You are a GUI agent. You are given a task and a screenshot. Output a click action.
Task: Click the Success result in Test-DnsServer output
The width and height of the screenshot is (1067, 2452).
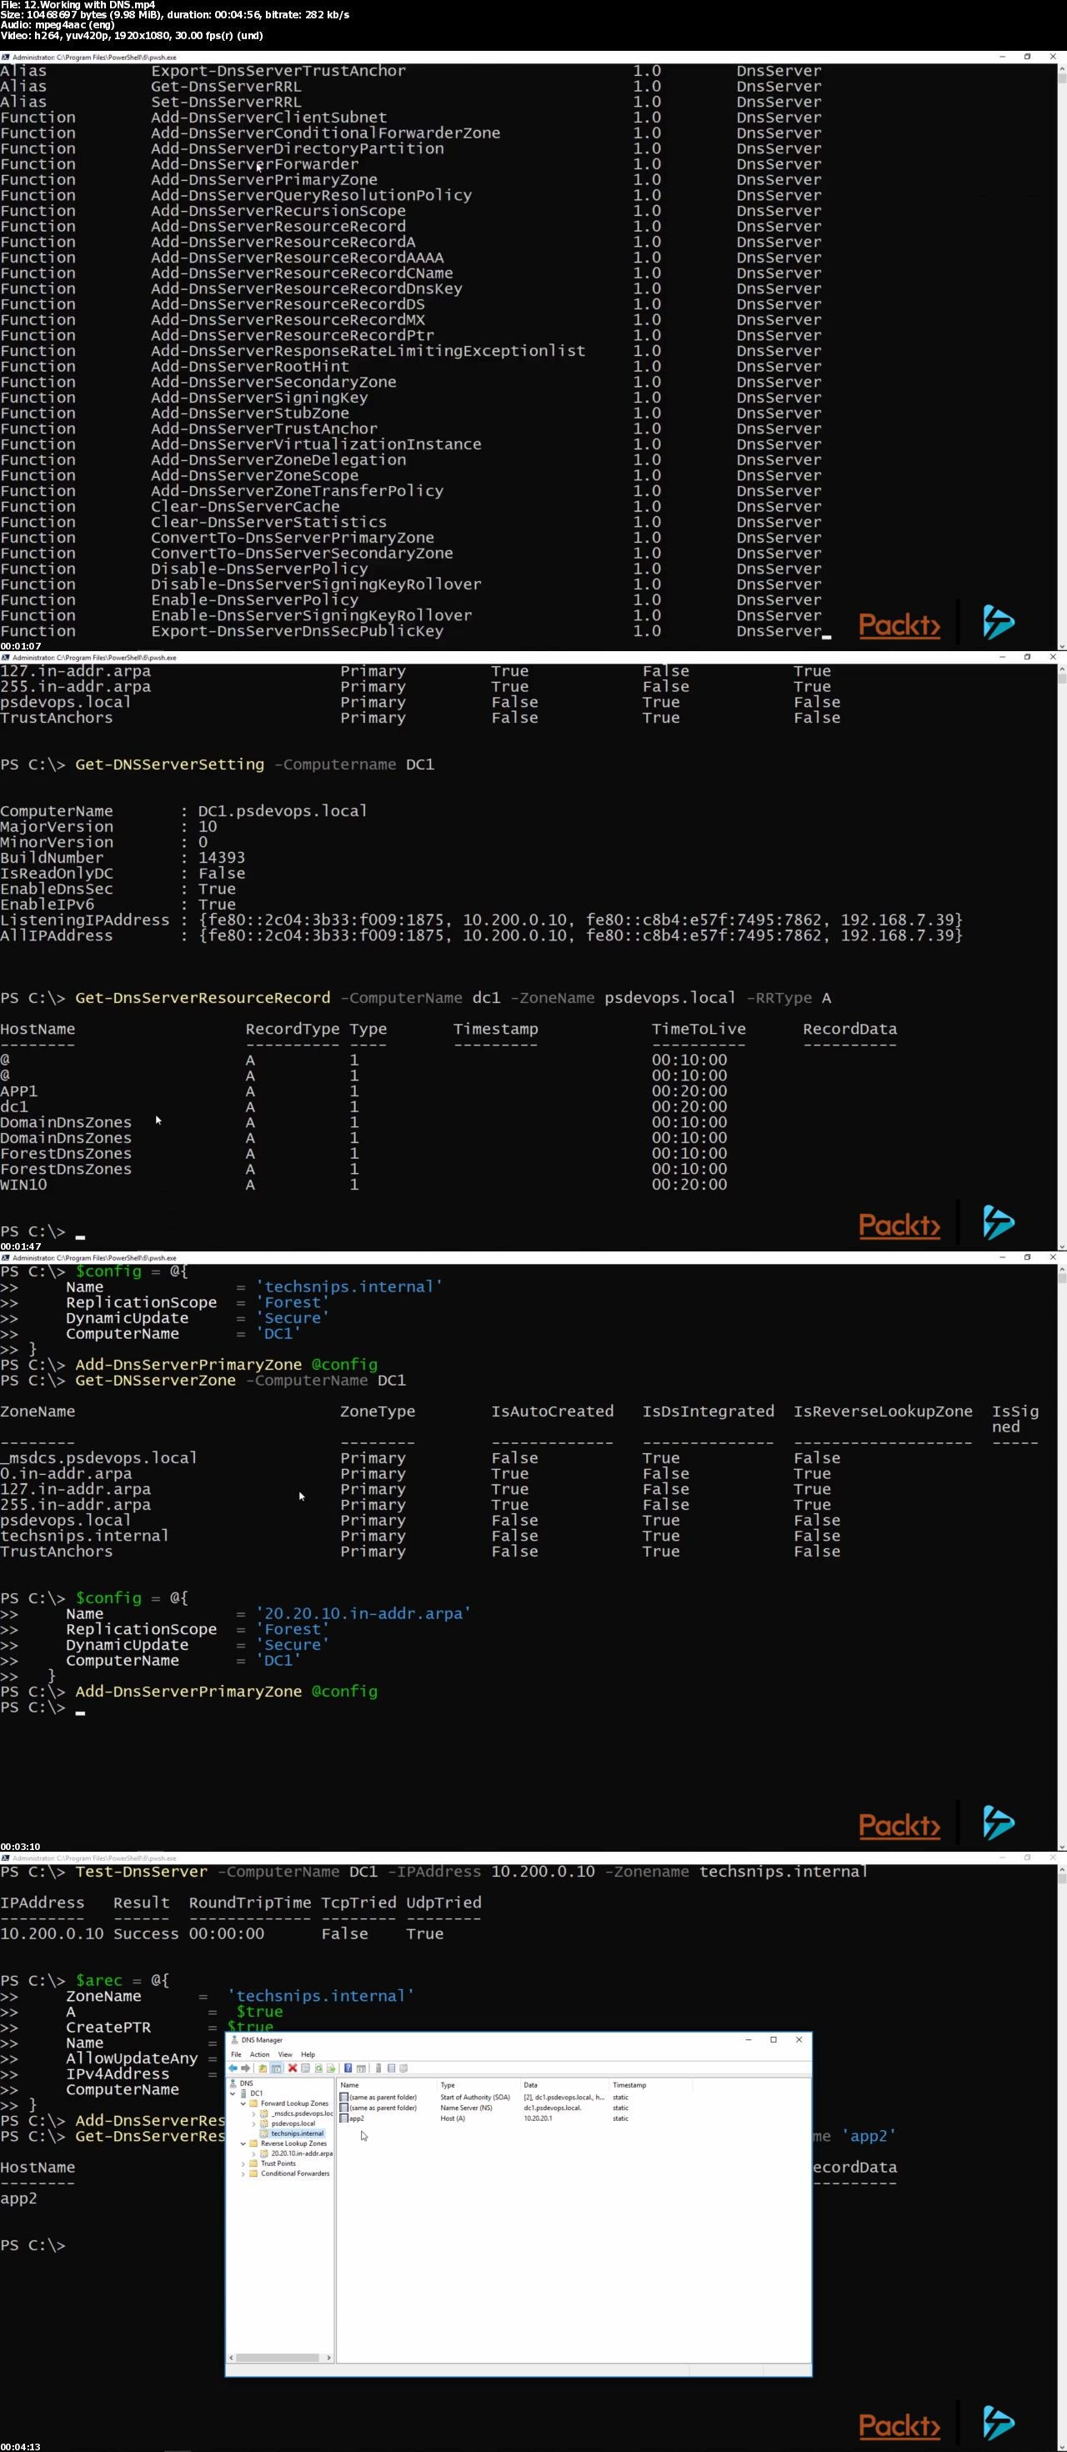(x=146, y=1934)
